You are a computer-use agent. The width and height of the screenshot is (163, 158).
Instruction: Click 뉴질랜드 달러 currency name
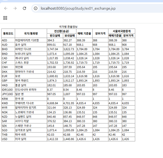[x=23, y=117]
